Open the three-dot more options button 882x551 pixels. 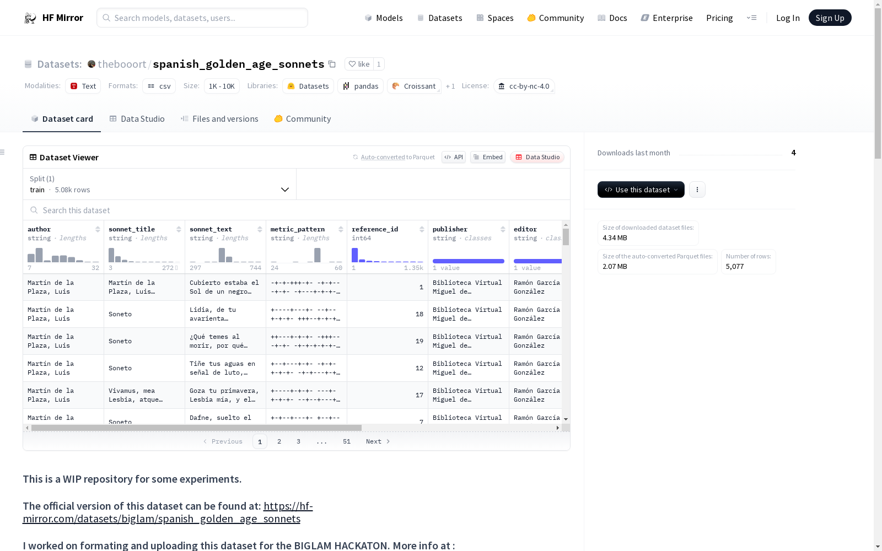click(x=697, y=190)
